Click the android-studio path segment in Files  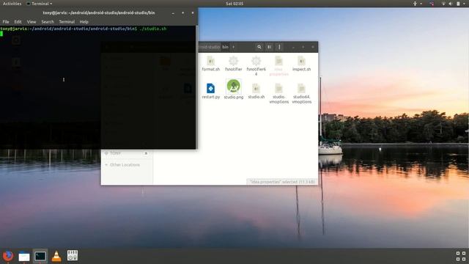(210, 47)
